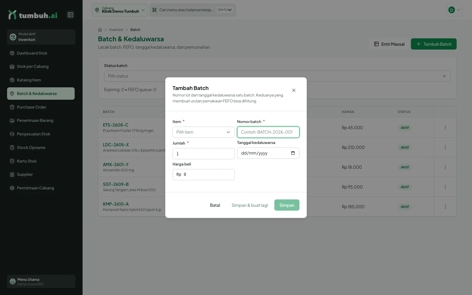Open the Modul aktif Inventori switcher

tap(41, 37)
